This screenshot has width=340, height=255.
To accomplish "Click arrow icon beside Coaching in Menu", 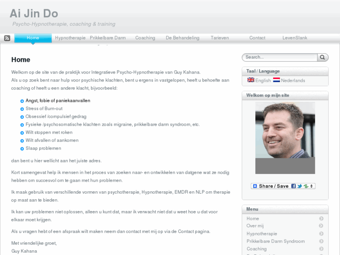I will tap(321, 249).
